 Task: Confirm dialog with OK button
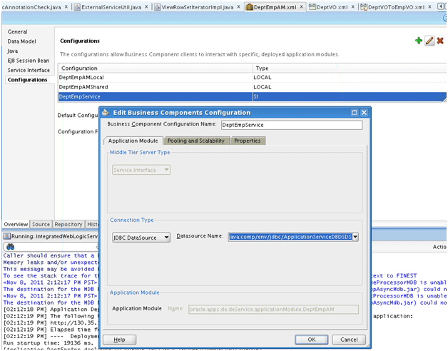coord(312,340)
